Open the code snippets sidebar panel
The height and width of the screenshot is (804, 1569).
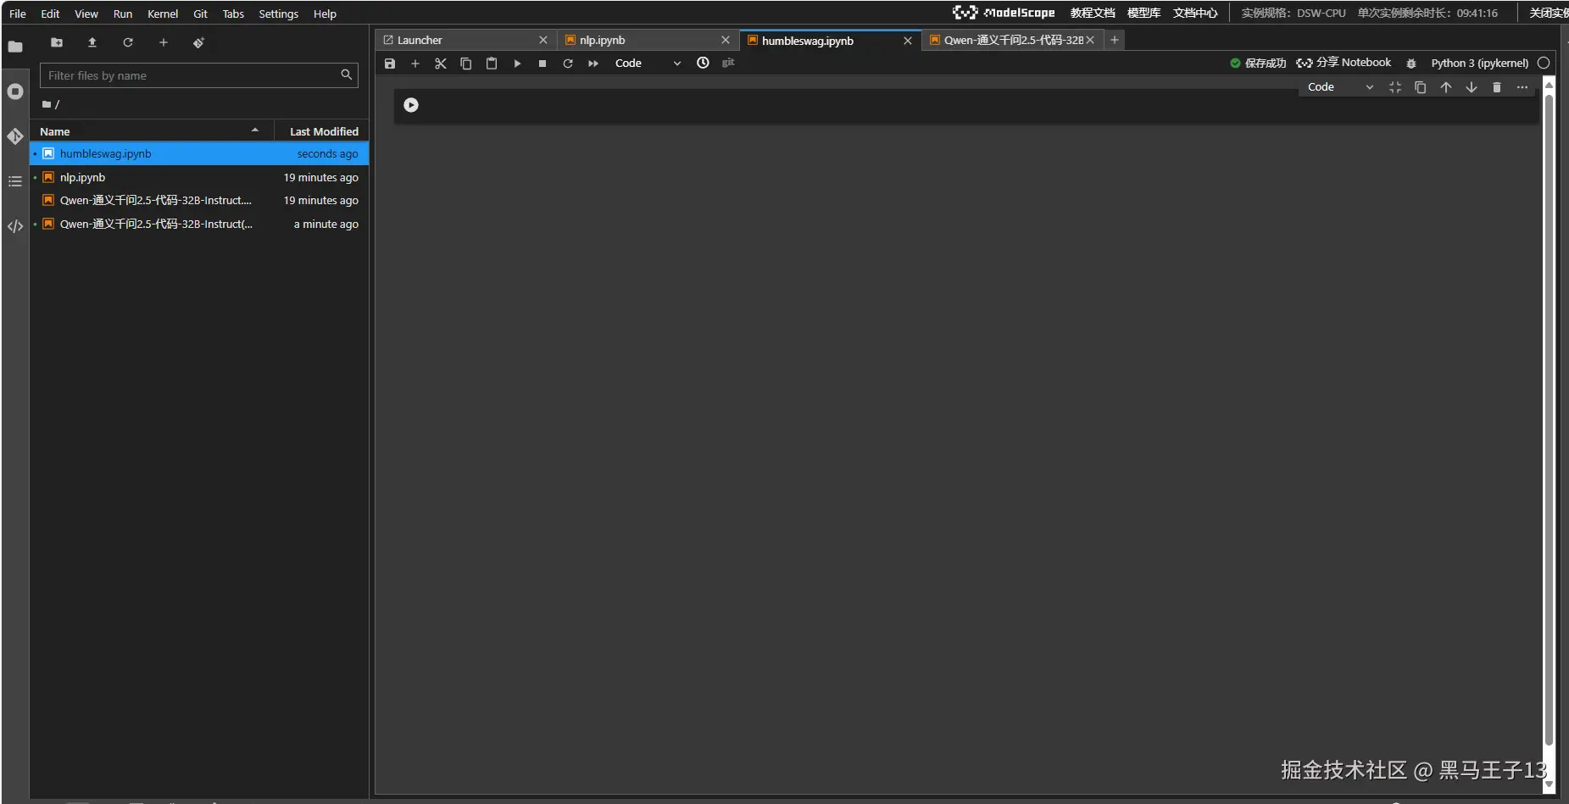point(15,226)
